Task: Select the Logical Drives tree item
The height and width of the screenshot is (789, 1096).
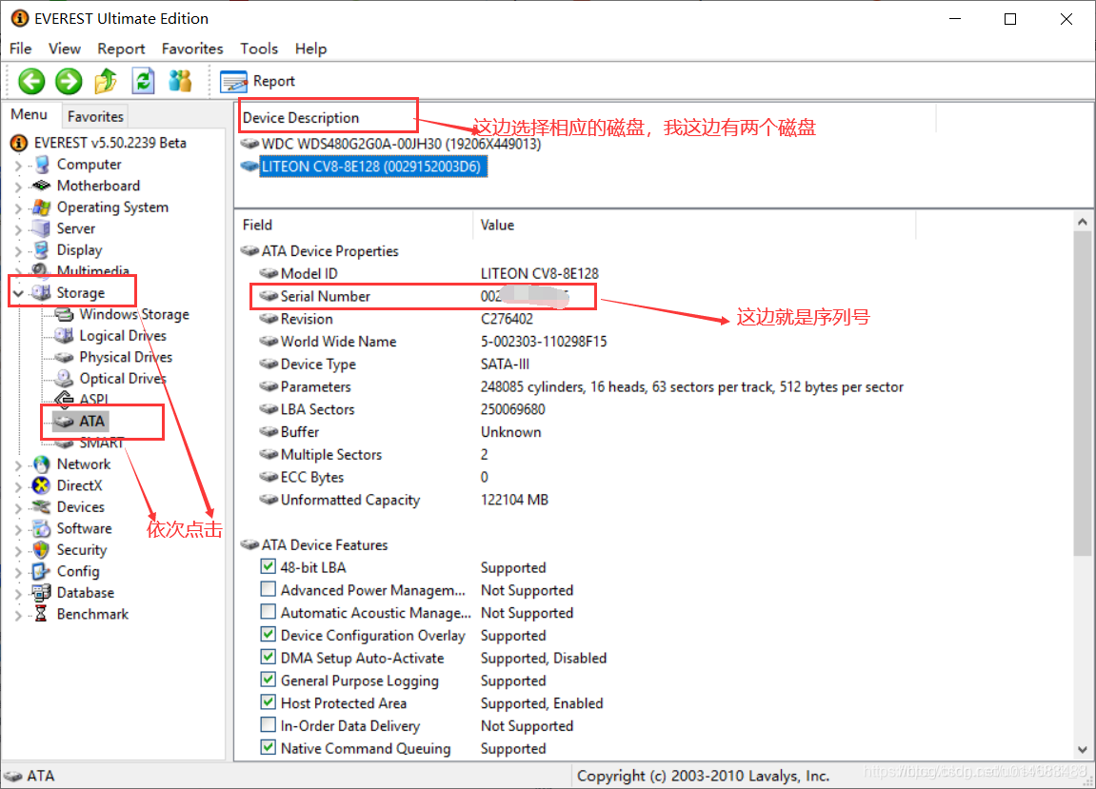Action: [x=122, y=335]
